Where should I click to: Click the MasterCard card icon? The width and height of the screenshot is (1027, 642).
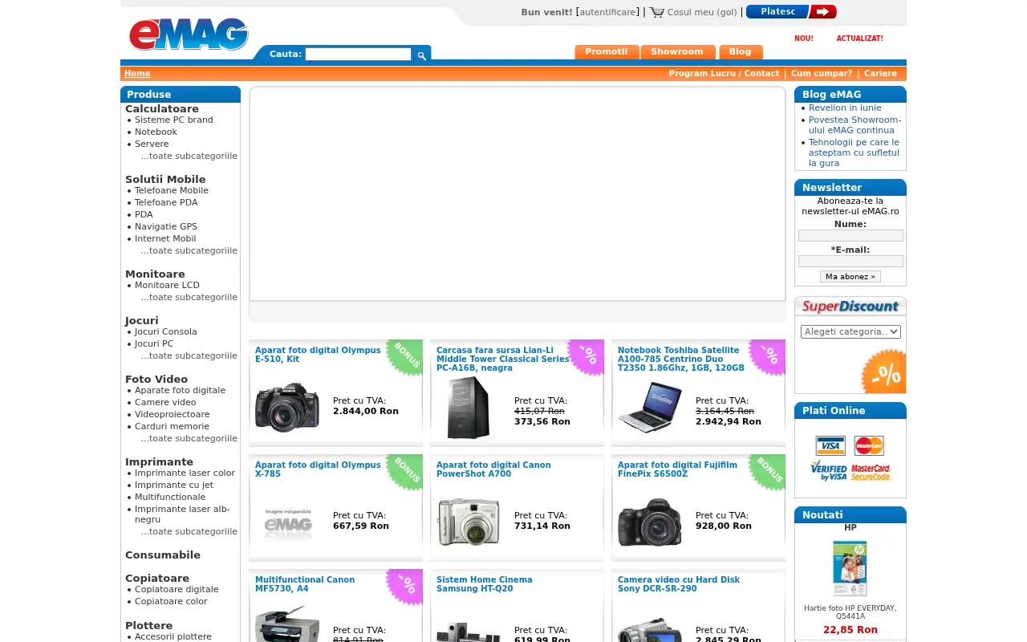pyautogui.click(x=869, y=445)
